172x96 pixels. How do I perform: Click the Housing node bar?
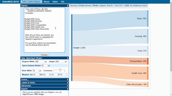[x=148, y=36]
